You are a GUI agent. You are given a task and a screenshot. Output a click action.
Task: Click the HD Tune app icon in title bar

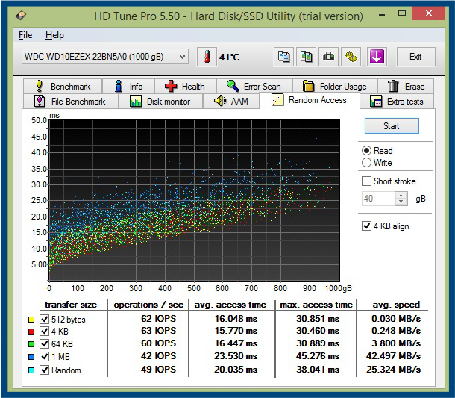point(21,15)
